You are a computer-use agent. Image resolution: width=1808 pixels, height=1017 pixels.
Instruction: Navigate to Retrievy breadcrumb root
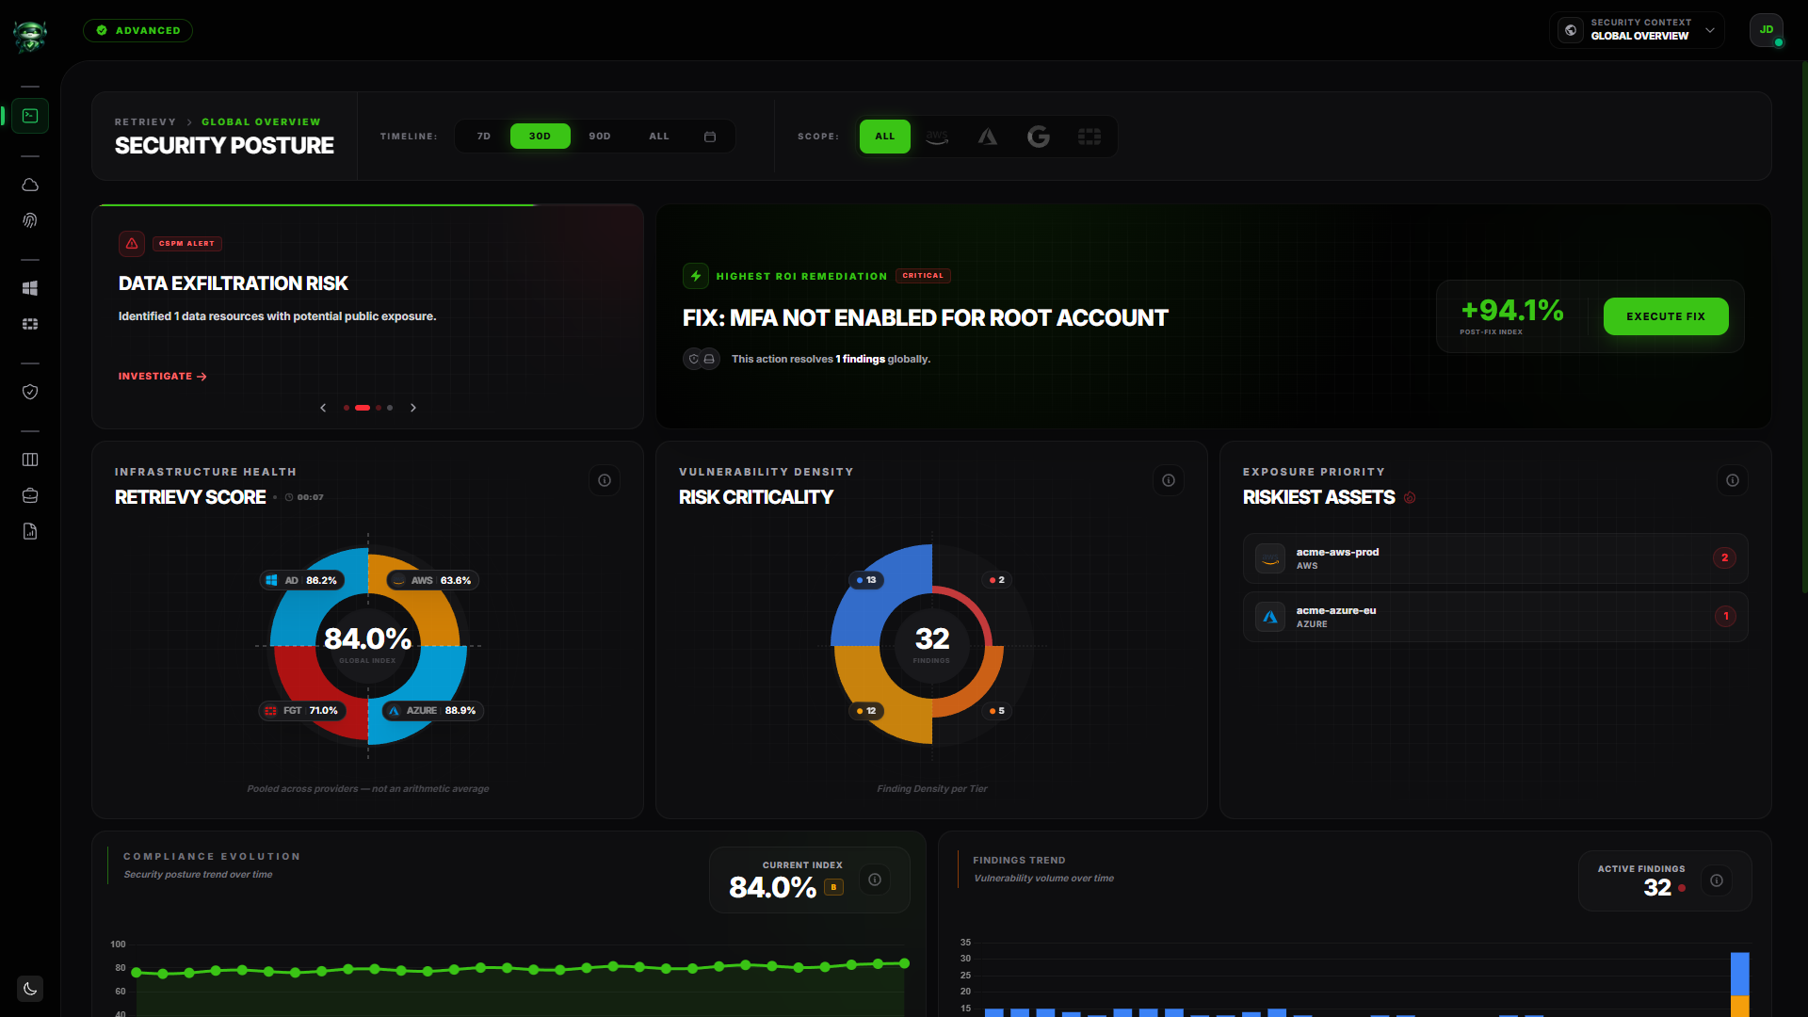point(145,122)
